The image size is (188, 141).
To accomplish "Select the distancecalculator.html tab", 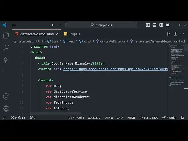I will pyautogui.click(x=37, y=34).
